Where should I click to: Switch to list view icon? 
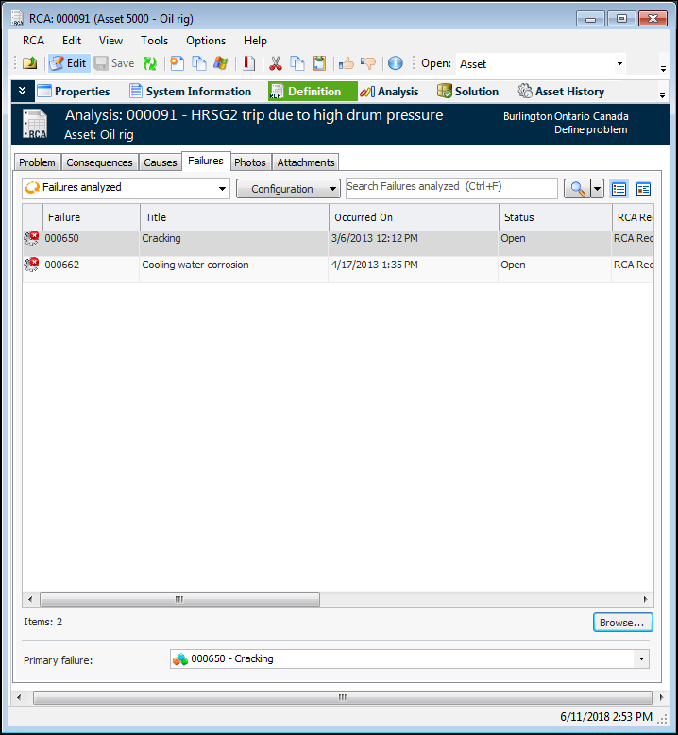tap(619, 189)
